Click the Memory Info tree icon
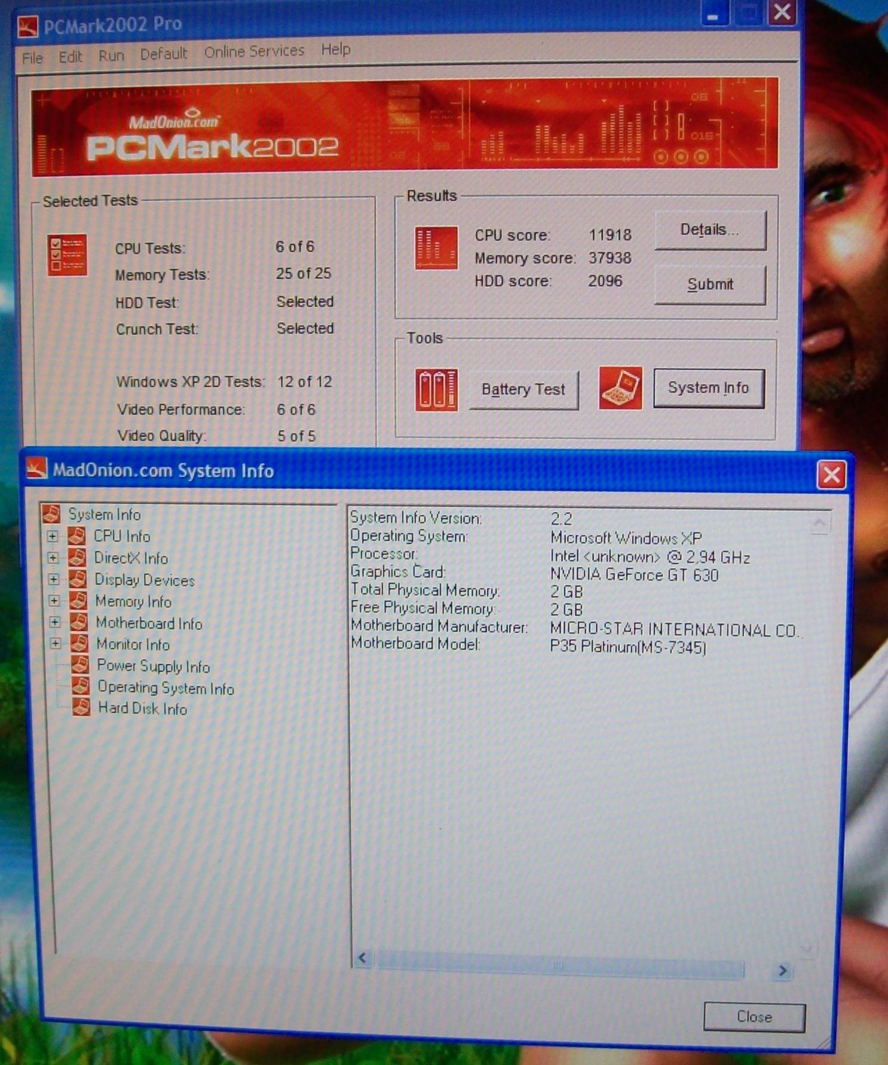 (78, 601)
